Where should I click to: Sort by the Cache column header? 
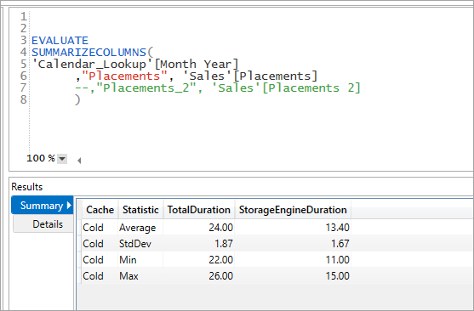pyautogui.click(x=100, y=210)
